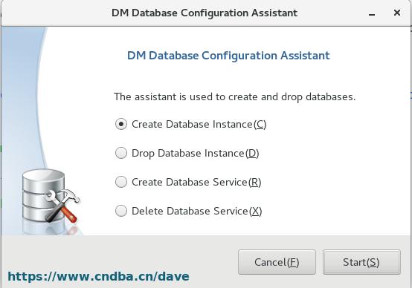Click the "Drop Database Instance(D)" label text

tap(196, 154)
